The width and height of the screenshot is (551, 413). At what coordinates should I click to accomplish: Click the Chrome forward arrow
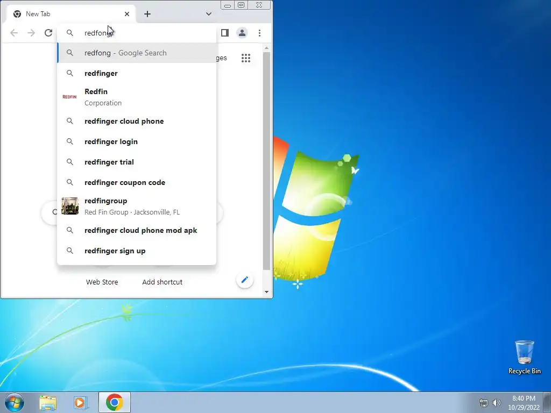coord(31,33)
